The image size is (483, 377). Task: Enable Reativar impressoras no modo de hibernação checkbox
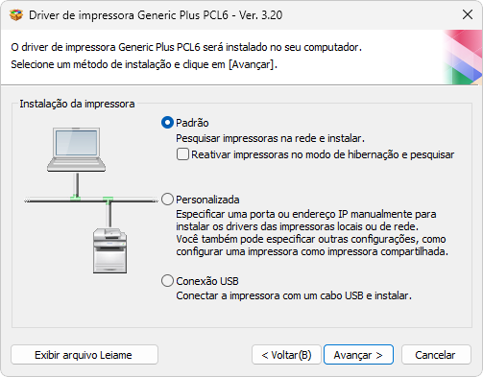click(182, 154)
